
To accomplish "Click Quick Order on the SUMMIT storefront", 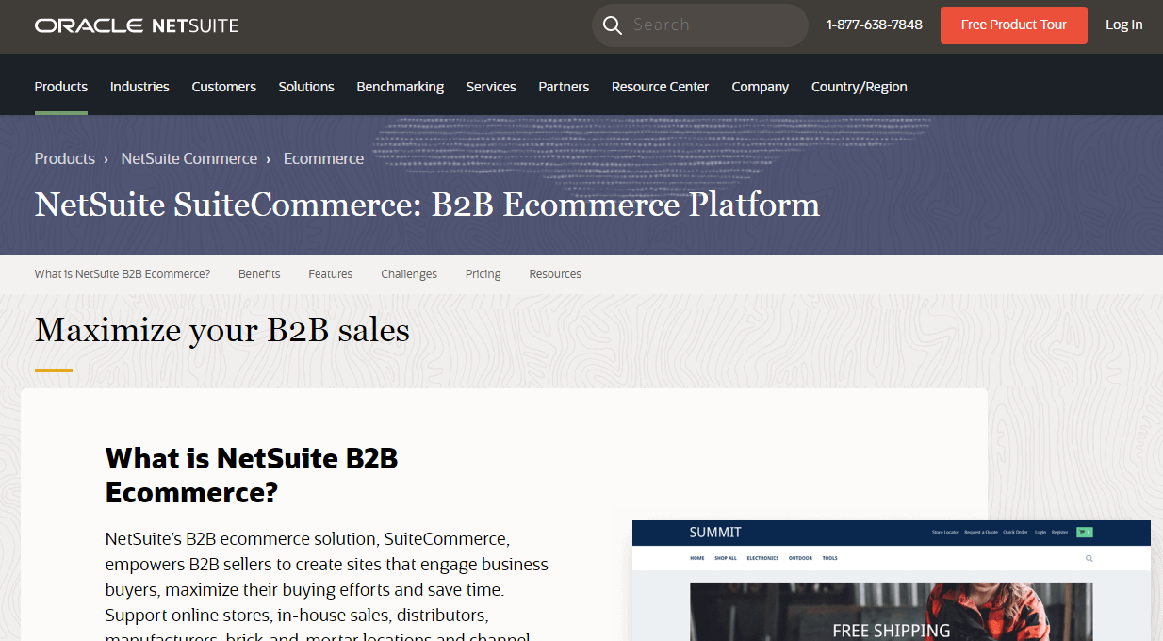I will click(x=1015, y=532).
